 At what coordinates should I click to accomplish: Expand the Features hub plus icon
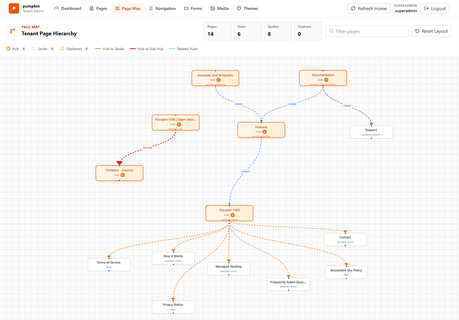click(265, 132)
